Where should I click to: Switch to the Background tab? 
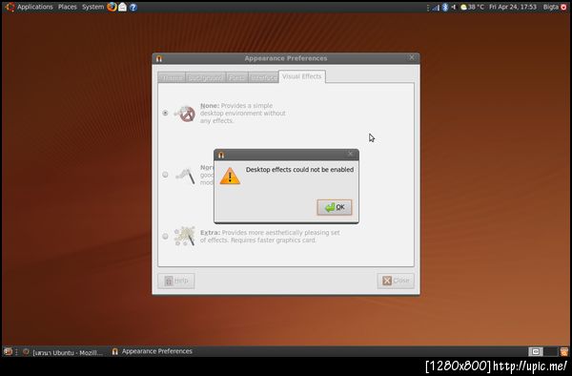(206, 77)
